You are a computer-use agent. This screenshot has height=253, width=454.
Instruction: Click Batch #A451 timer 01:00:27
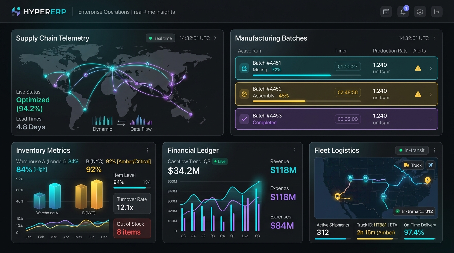(x=348, y=67)
